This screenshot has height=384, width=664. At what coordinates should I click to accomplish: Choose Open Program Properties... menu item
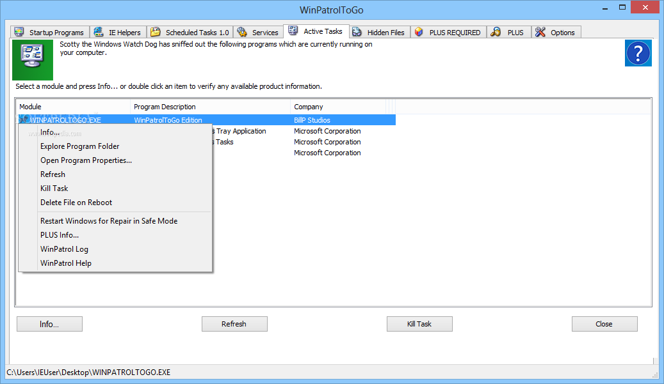115,160
